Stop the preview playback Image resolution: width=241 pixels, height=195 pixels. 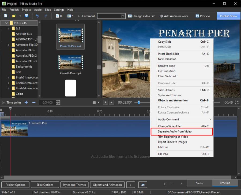coord(112,102)
